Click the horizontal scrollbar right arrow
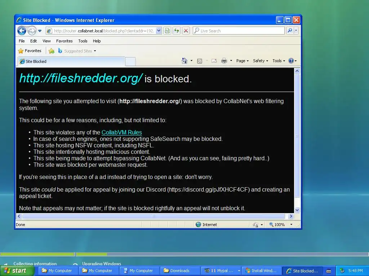369x276 pixels. coord(291,216)
